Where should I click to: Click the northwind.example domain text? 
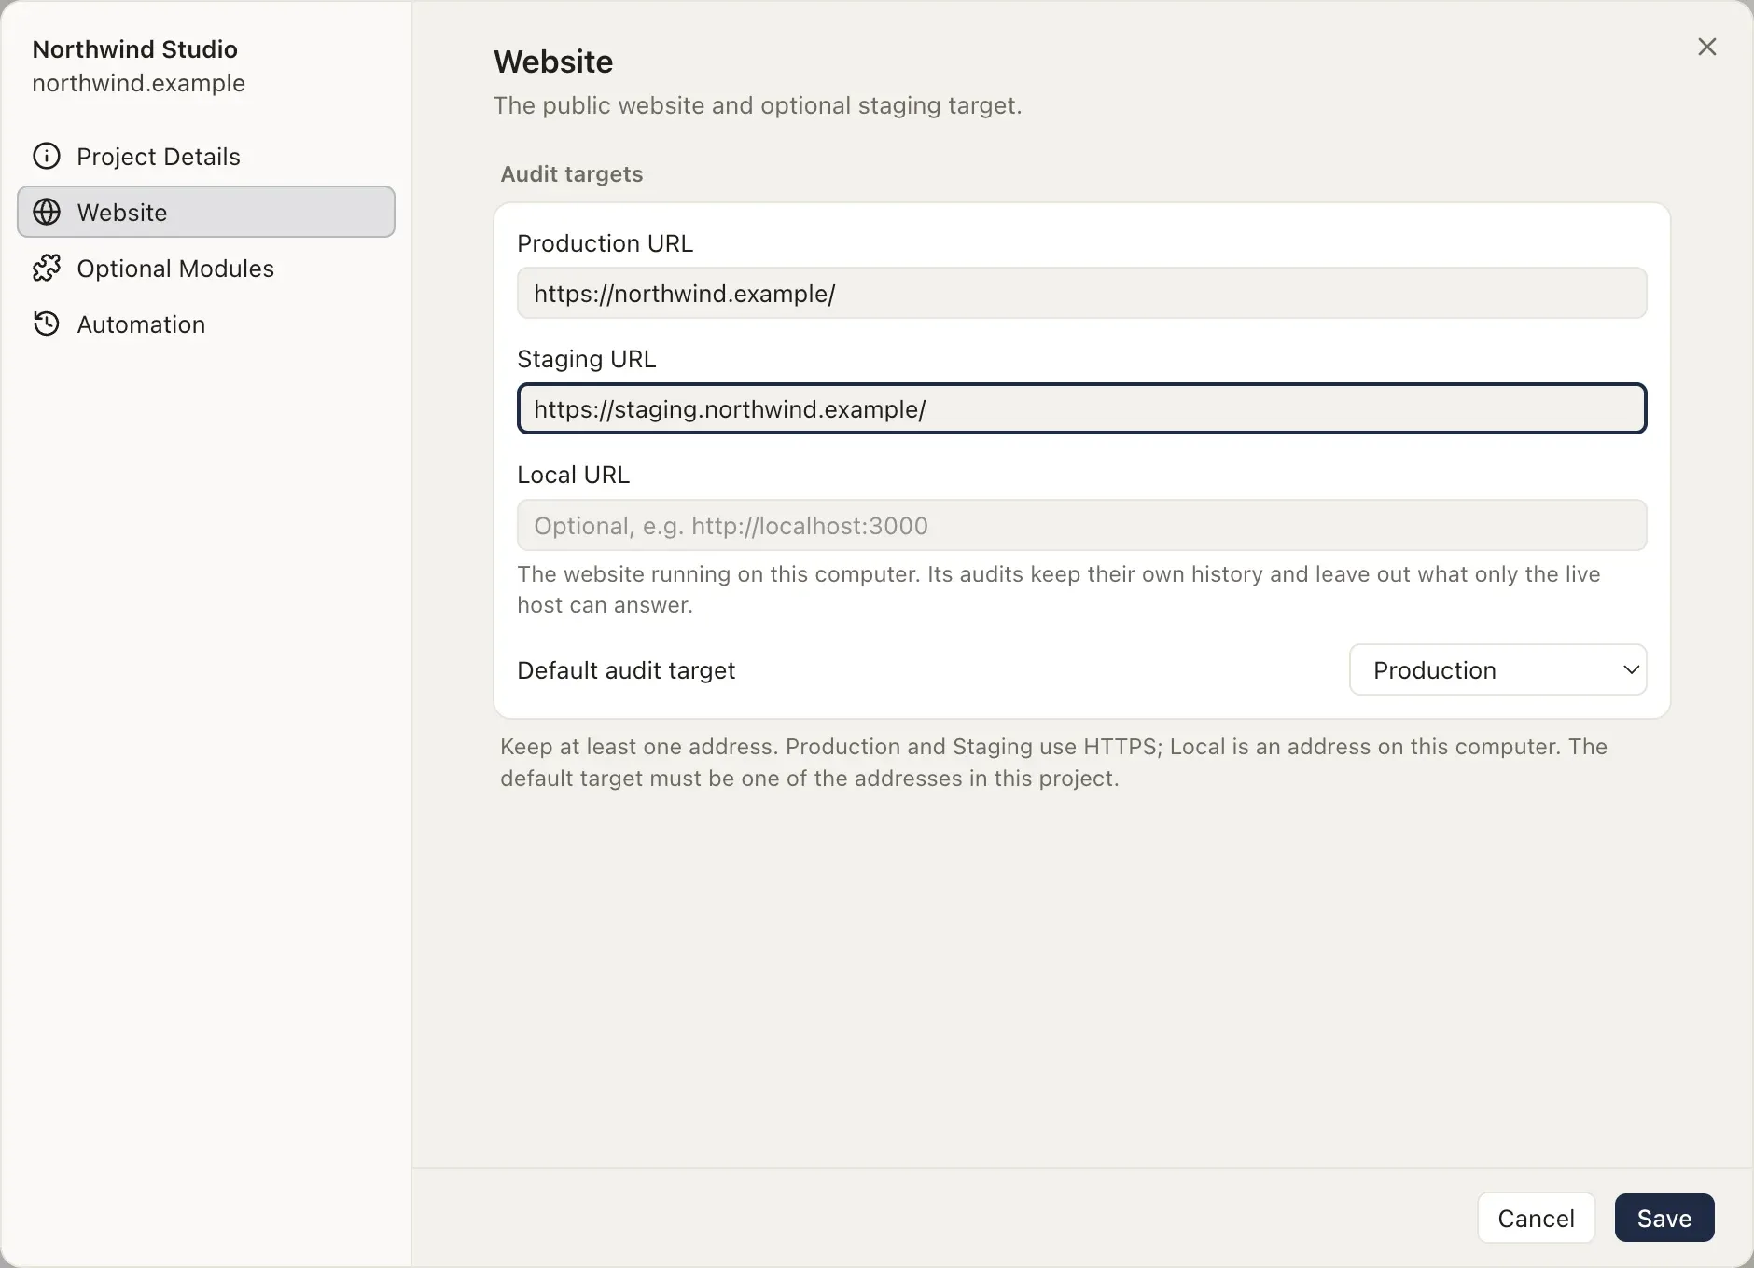[138, 83]
